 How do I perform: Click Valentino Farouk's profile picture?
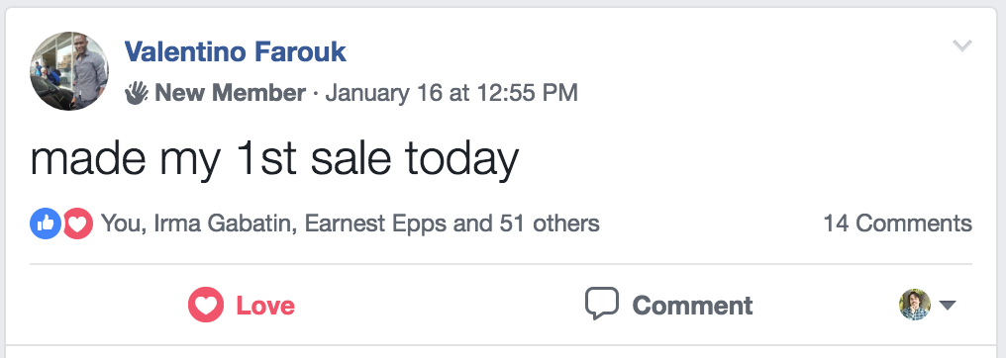tap(69, 70)
